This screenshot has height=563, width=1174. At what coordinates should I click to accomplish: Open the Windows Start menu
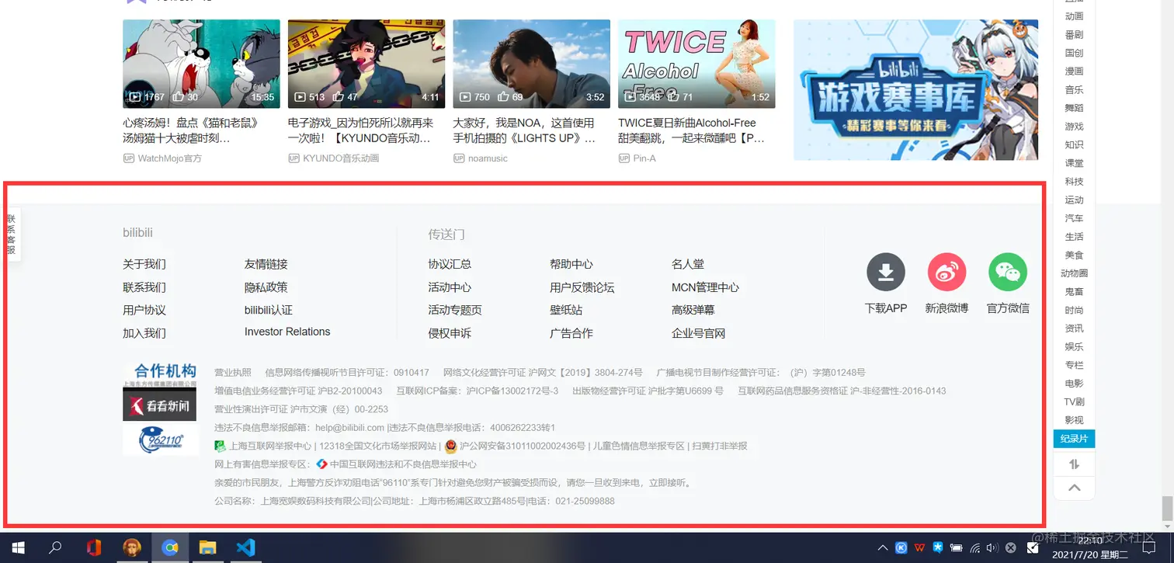(x=17, y=547)
